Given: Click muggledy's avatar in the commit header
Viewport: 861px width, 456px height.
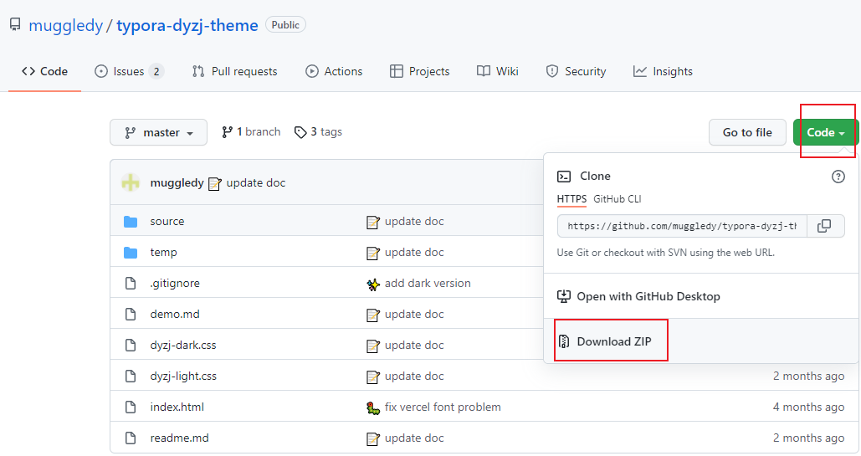Looking at the screenshot, I should 131,182.
